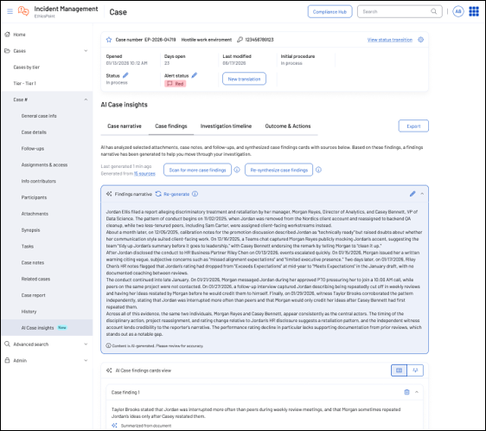The height and width of the screenshot is (431, 486).
Task: Click the info icon beside Re-synthesize button
Action: click(x=318, y=170)
